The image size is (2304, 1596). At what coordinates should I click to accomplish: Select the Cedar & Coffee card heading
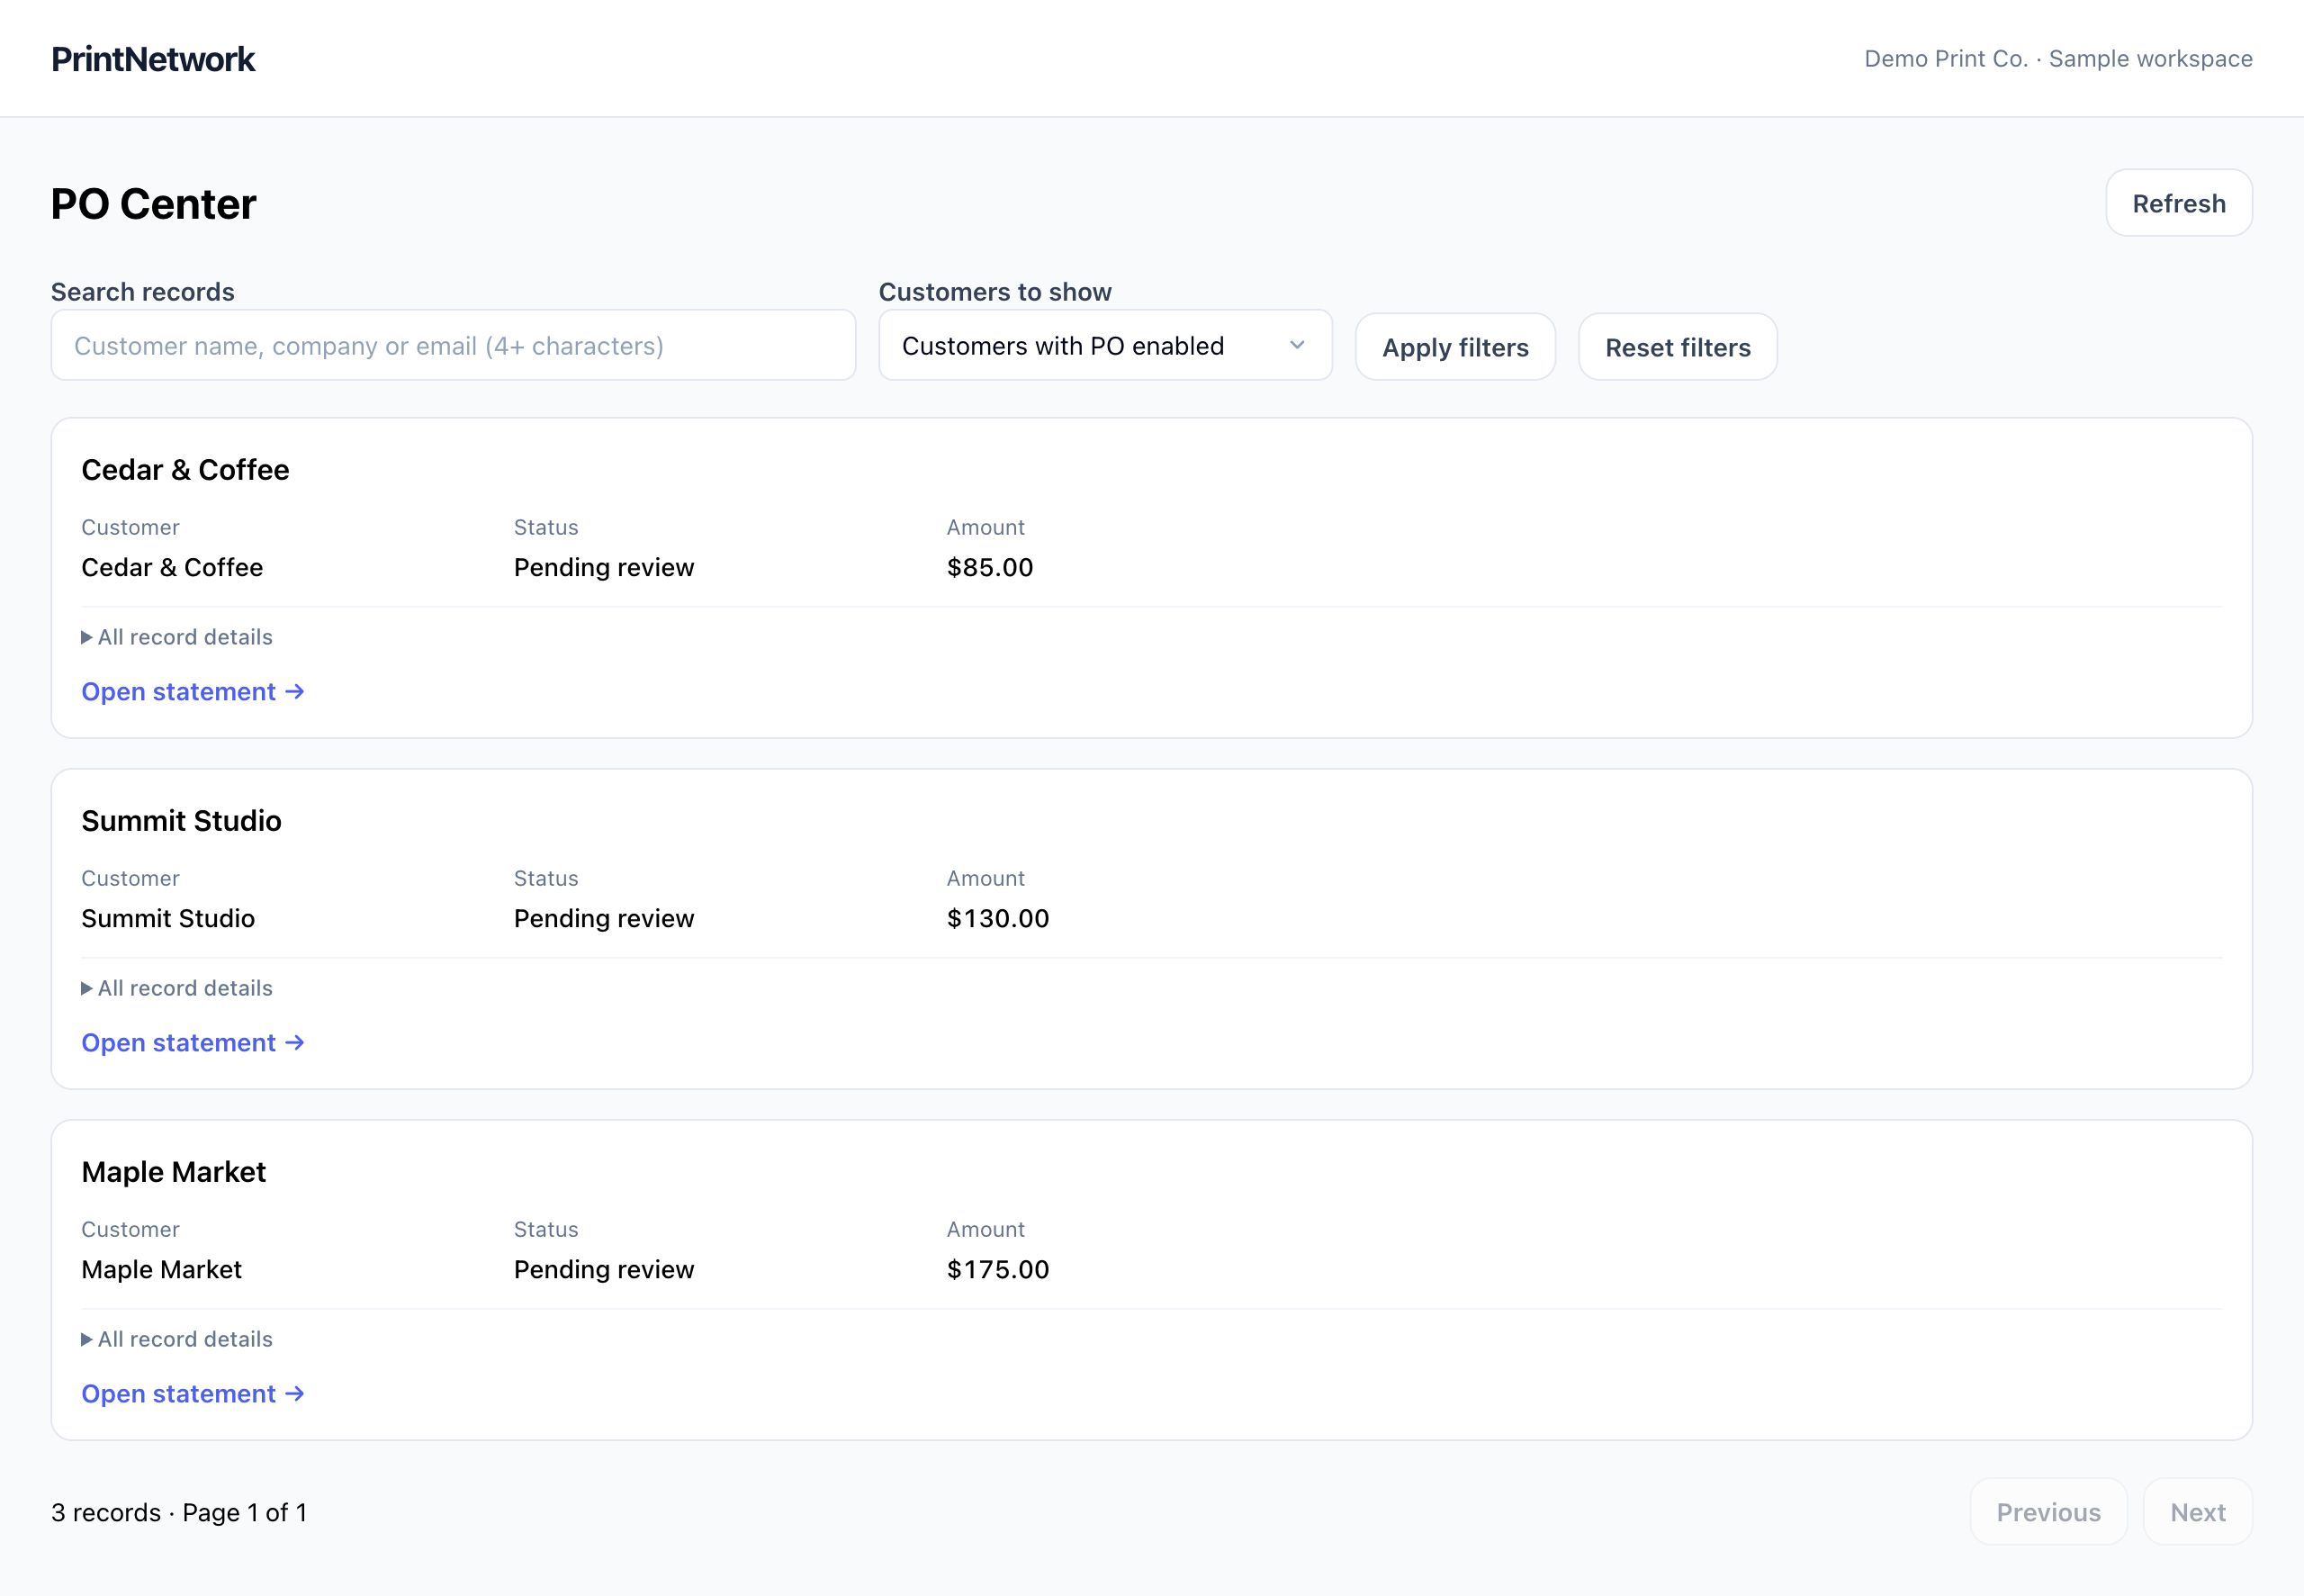tap(184, 470)
